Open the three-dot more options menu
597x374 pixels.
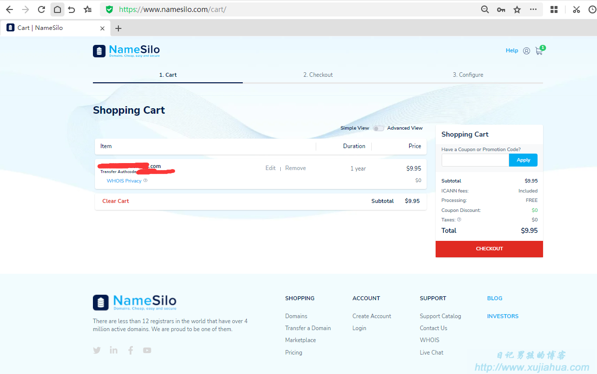(x=533, y=9)
